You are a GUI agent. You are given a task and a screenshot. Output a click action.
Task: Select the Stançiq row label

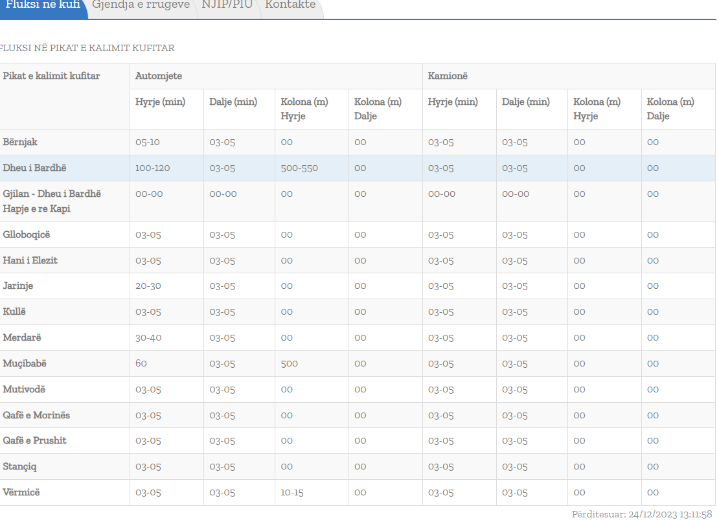click(x=21, y=466)
